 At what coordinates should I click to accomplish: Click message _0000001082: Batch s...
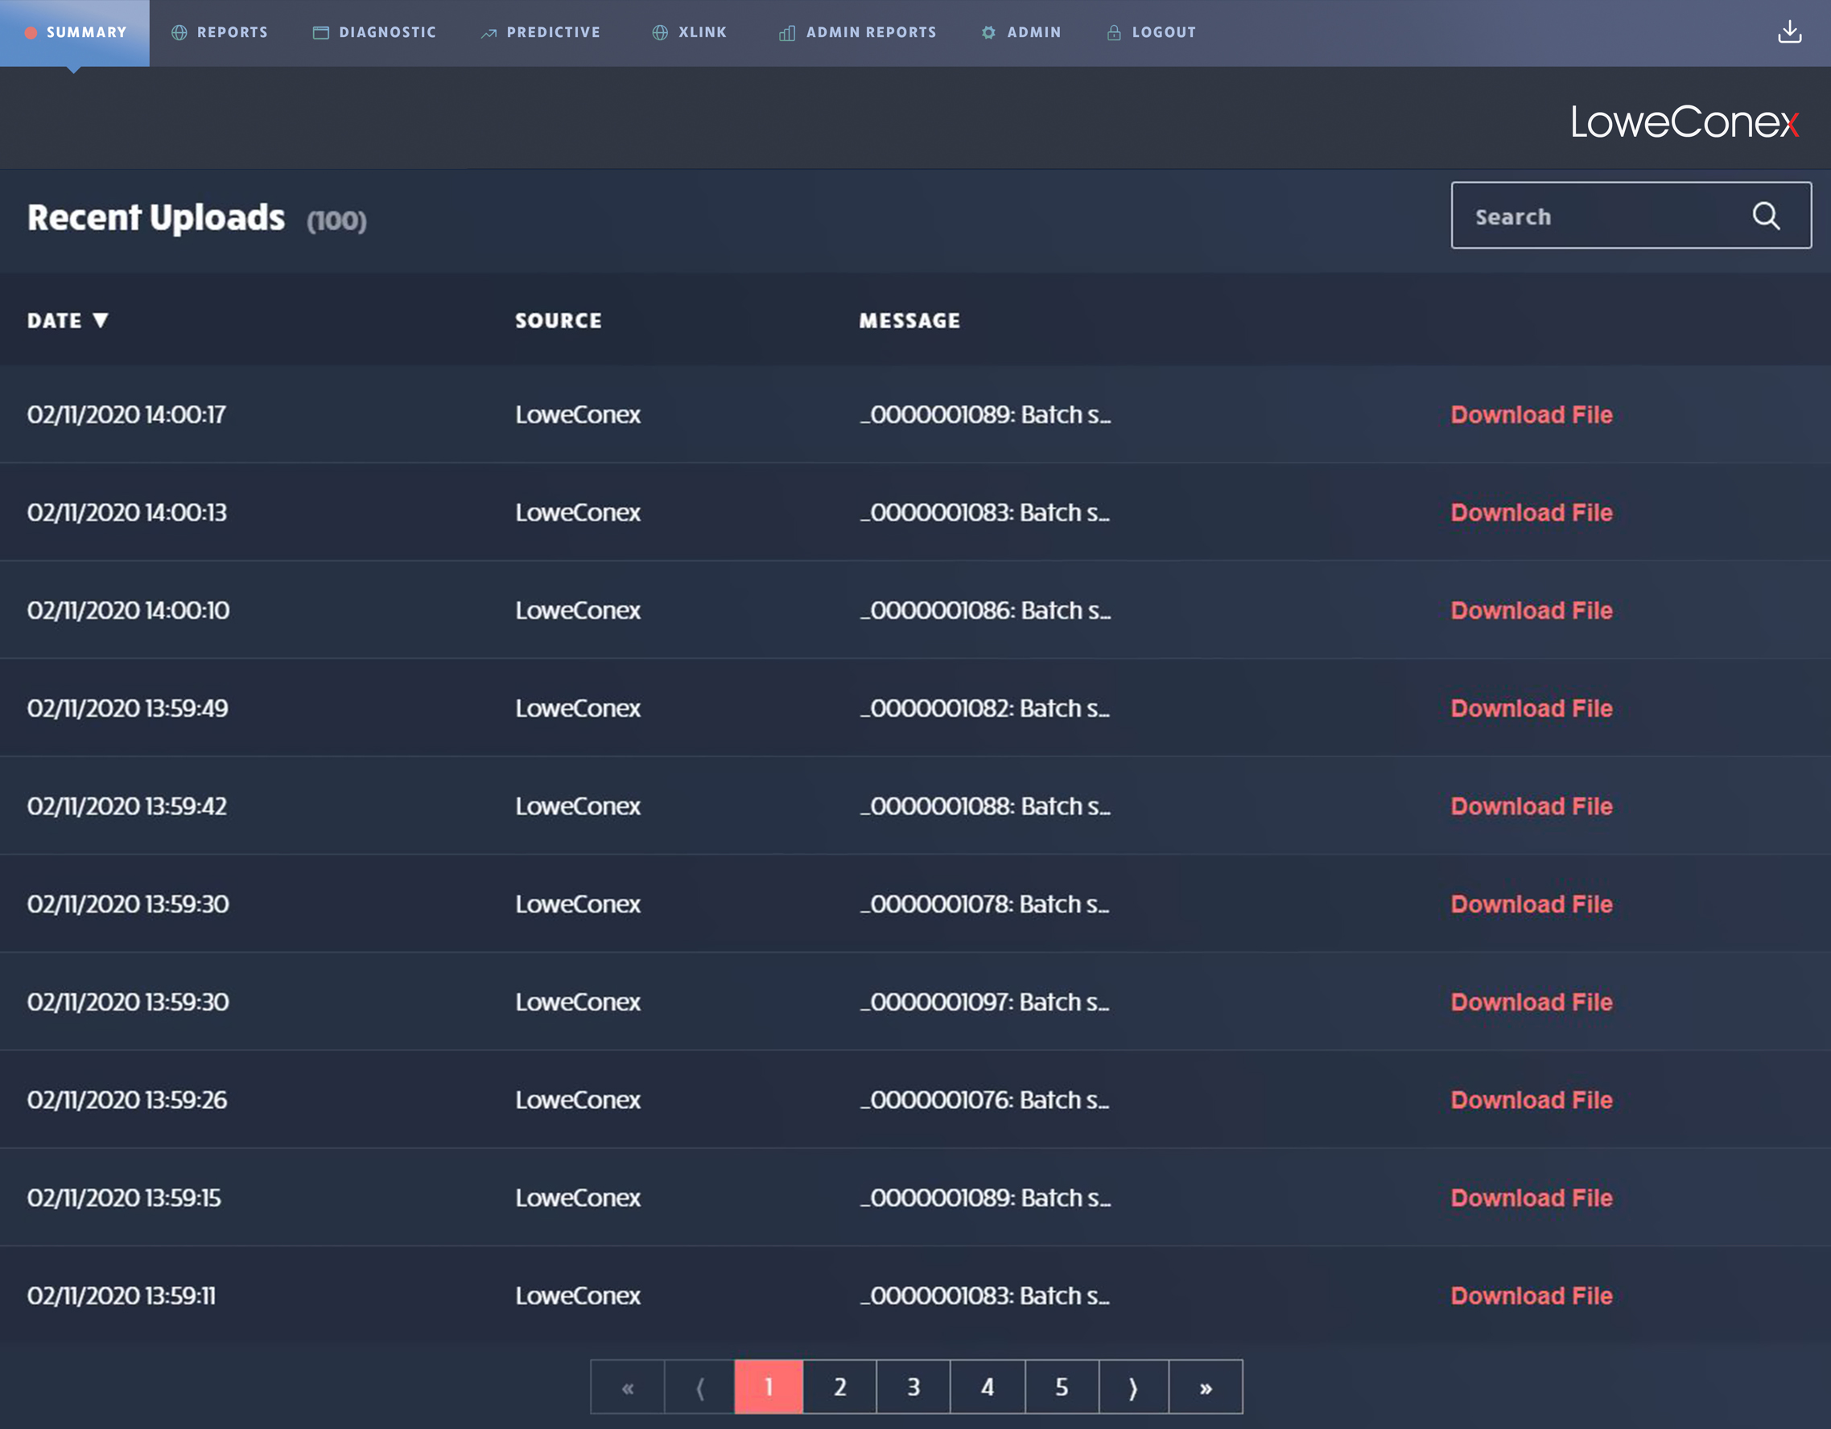point(985,708)
